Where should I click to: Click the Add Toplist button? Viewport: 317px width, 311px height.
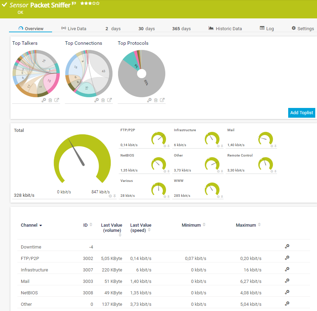pos(301,112)
